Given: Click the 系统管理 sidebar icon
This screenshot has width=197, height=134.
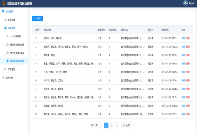Looking at the screenshot, I should (3, 11).
